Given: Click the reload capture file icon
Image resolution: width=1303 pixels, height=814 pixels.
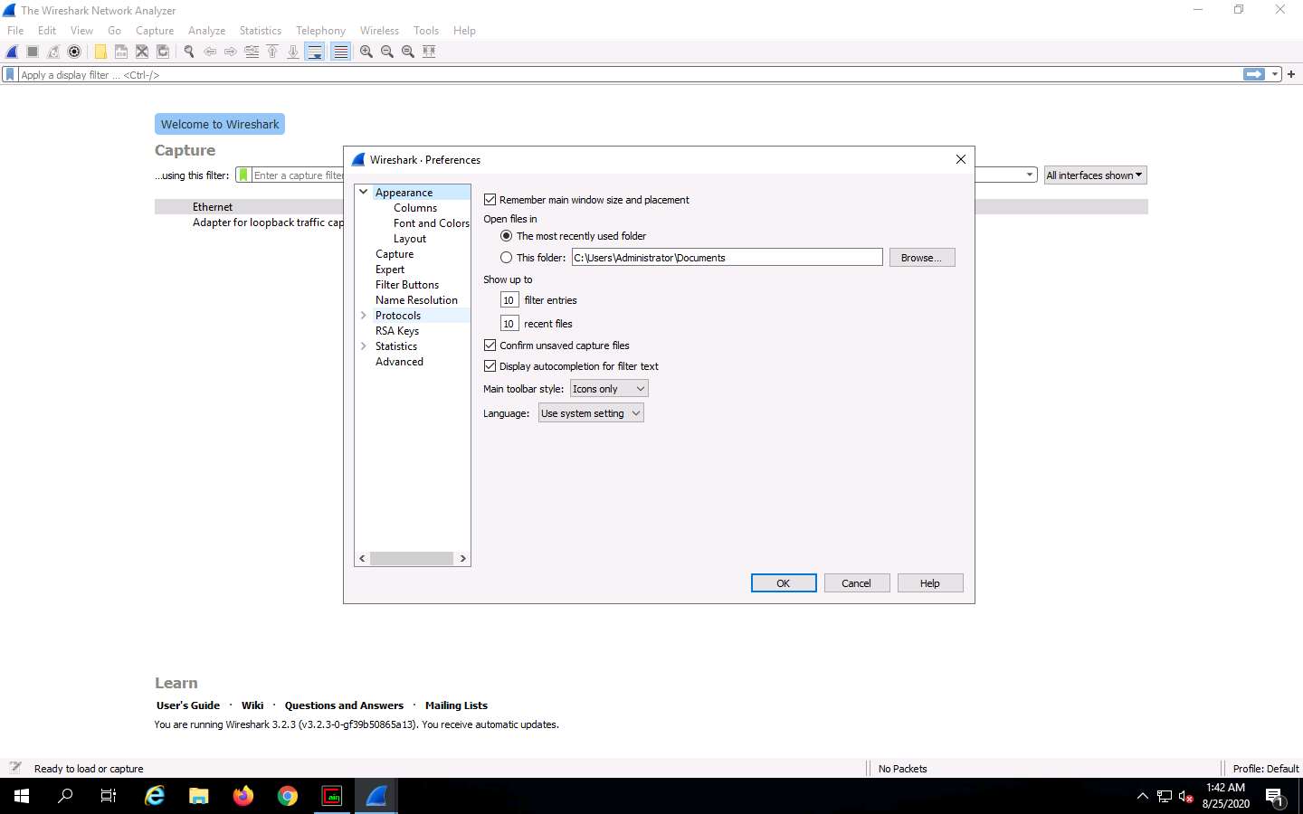Looking at the screenshot, I should [x=163, y=52].
